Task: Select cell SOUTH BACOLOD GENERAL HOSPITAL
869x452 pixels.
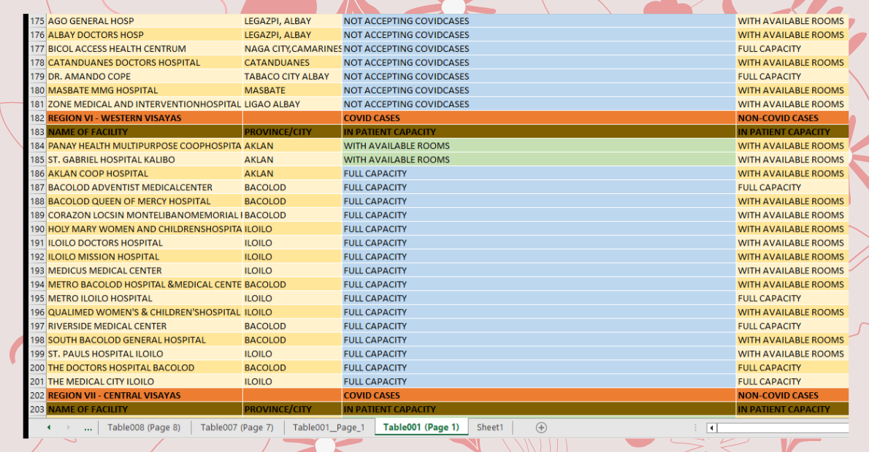Action: click(x=144, y=340)
